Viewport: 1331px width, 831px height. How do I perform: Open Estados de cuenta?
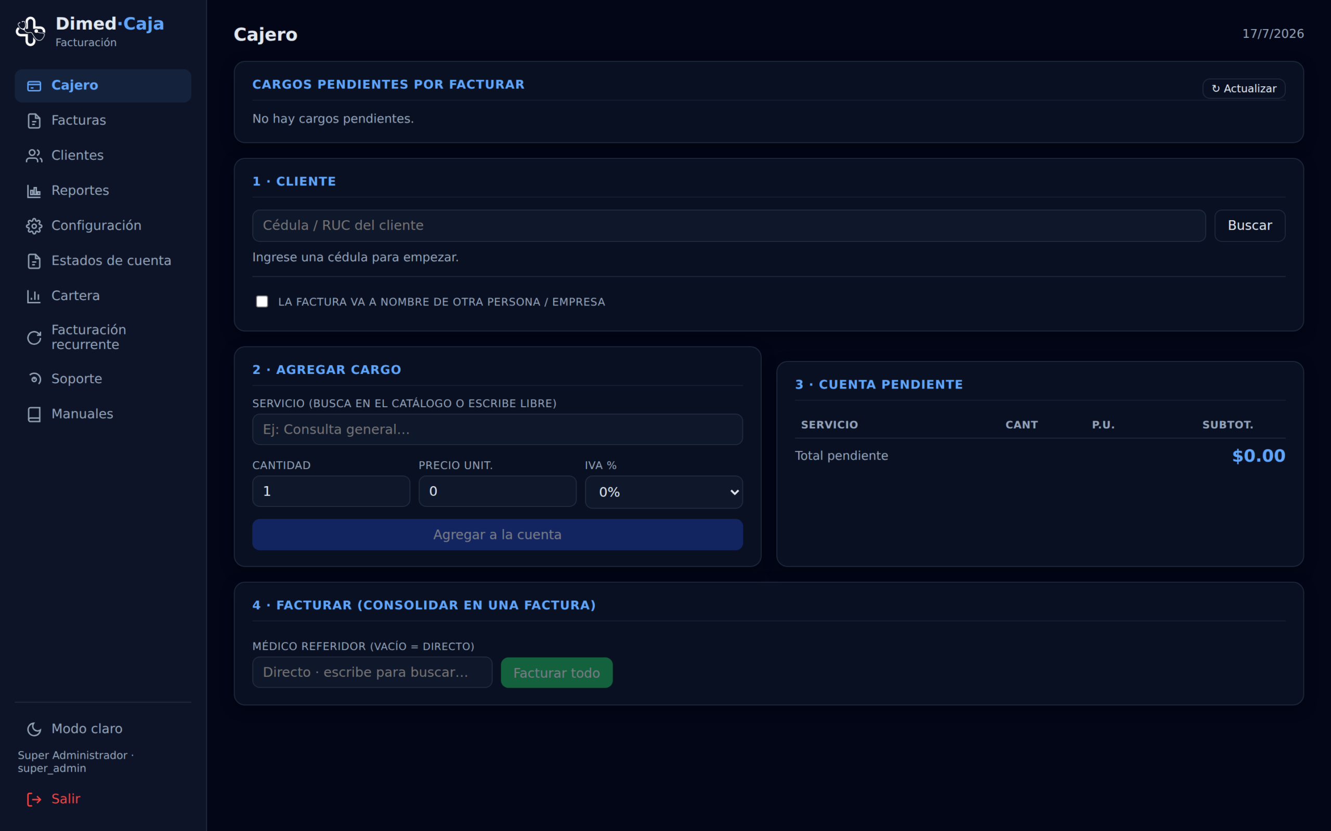pyautogui.click(x=103, y=261)
